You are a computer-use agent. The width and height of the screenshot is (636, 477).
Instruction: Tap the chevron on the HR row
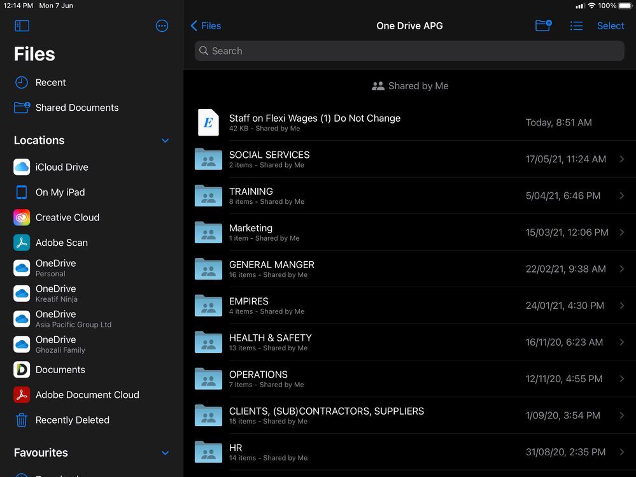click(x=622, y=452)
